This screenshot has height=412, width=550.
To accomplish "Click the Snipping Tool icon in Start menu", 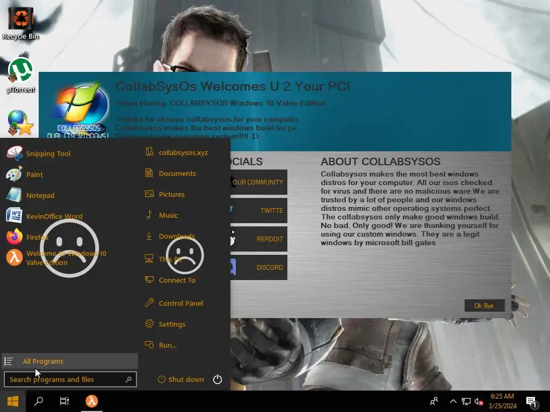I will coord(15,153).
